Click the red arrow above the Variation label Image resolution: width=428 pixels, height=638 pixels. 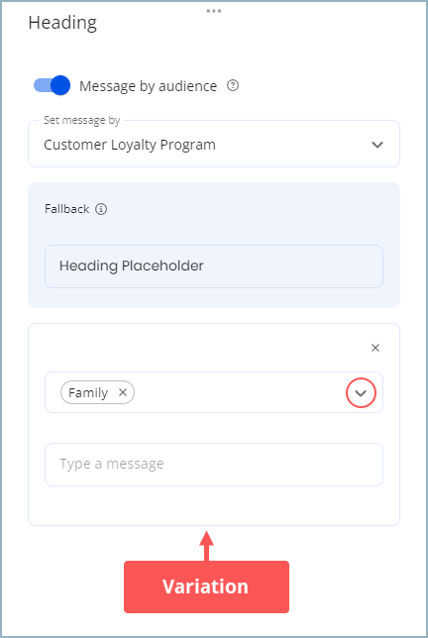(x=207, y=546)
